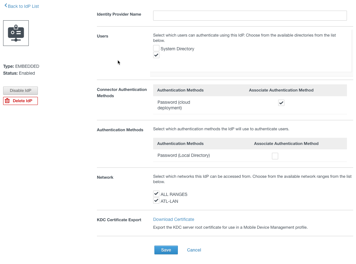Uncheck the ALL RANGES network checkbox
Image resolution: width=356 pixels, height=264 pixels.
click(x=156, y=193)
